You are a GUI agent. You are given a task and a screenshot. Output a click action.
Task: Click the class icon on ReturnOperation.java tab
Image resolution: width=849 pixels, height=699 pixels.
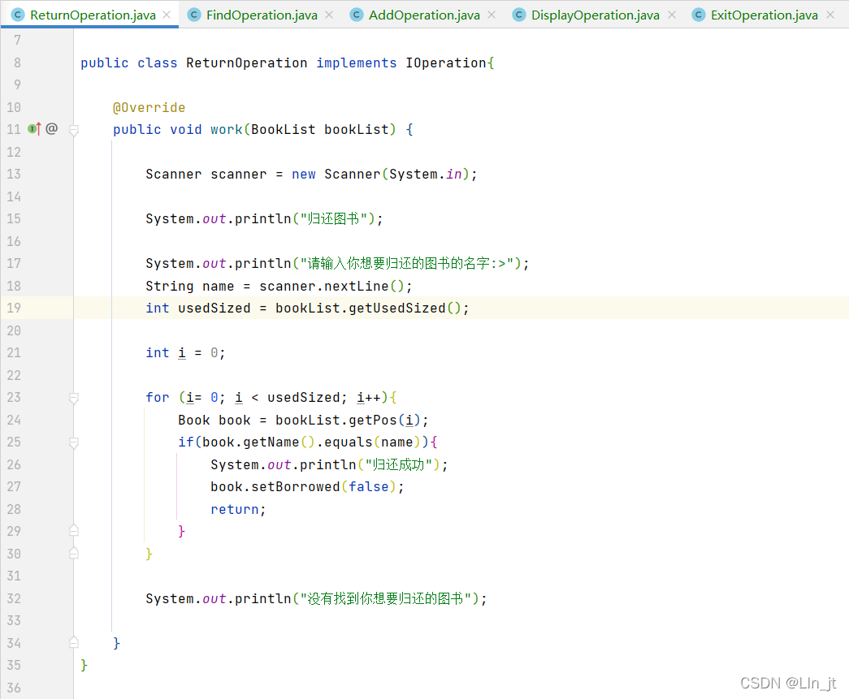tap(18, 15)
